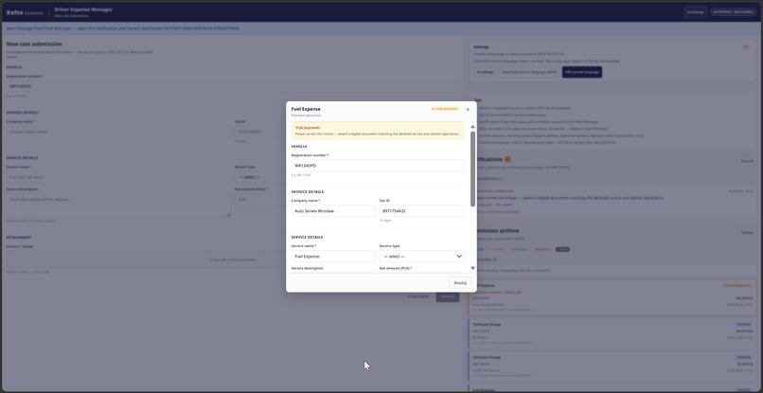This screenshot has width=763, height=393.
Task: Click the background form Registration number field
Action: 233,86
